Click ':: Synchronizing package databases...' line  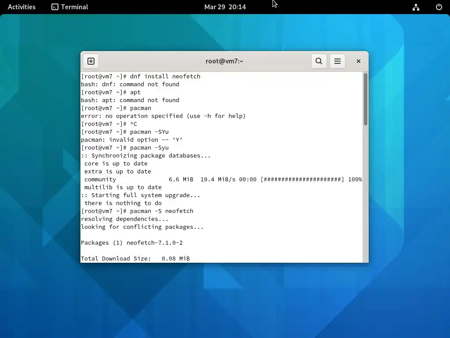tap(146, 156)
